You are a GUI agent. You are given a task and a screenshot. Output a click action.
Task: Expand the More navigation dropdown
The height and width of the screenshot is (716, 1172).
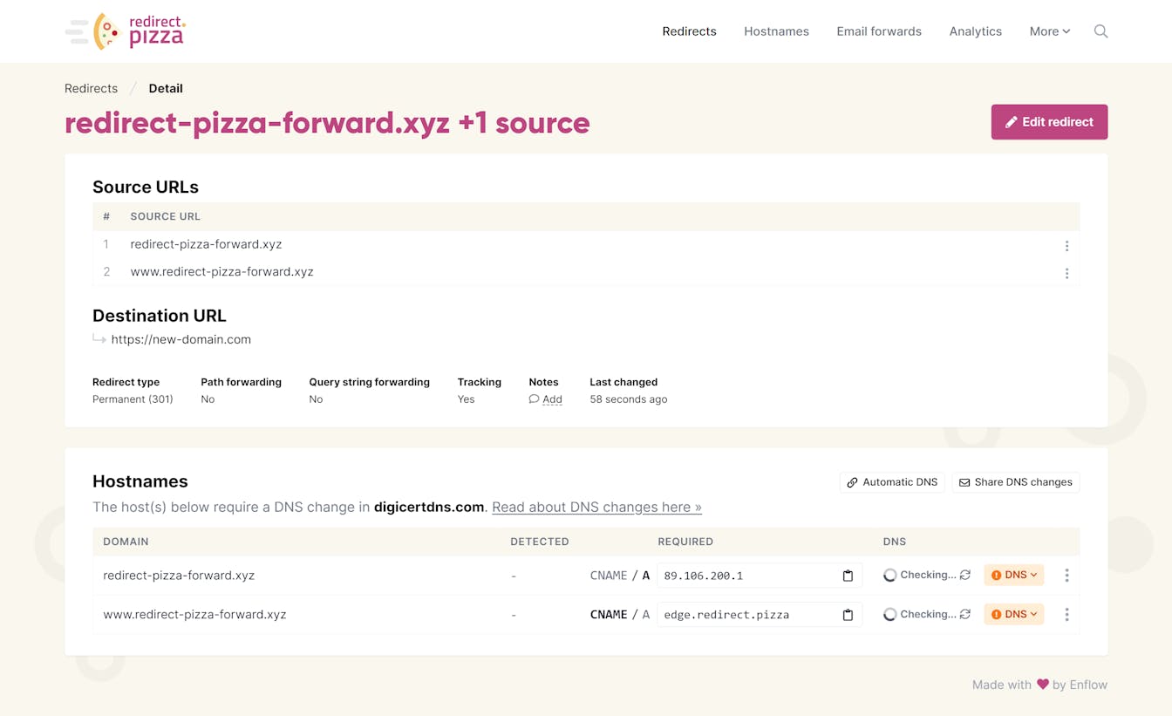[x=1049, y=31]
